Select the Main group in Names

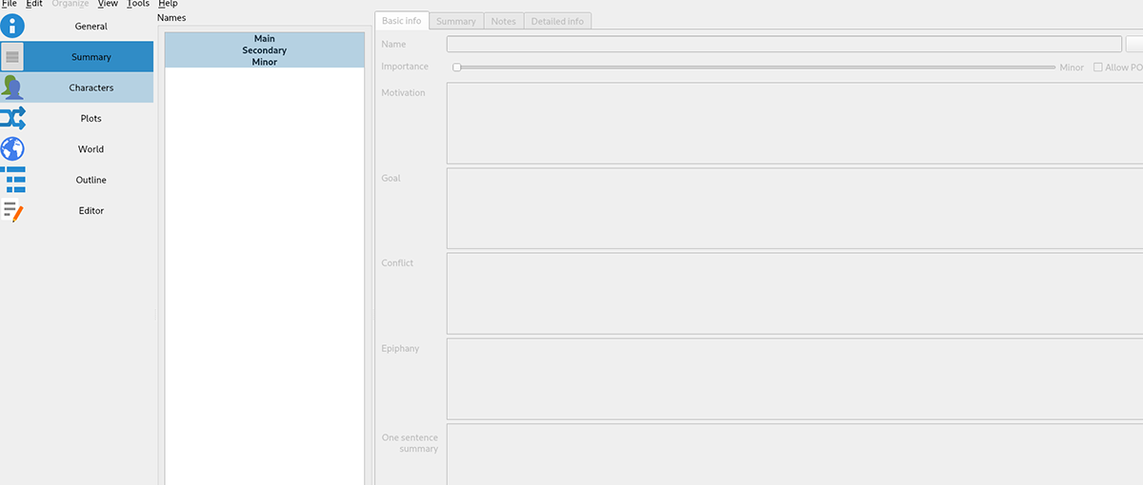pyautogui.click(x=265, y=39)
